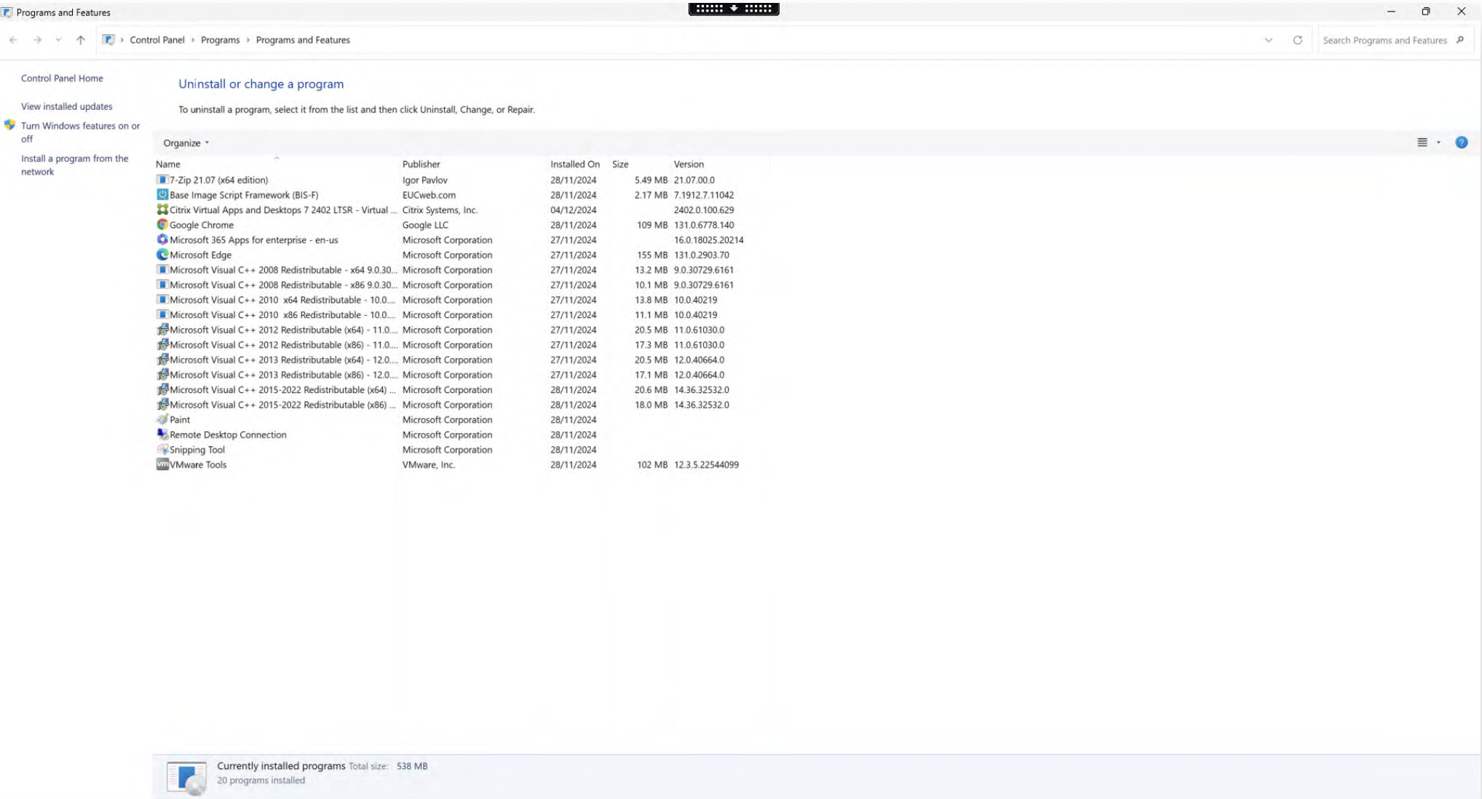Image resolution: width=1482 pixels, height=799 pixels.
Task: Refresh the Programs and Features list
Action: [1297, 40]
